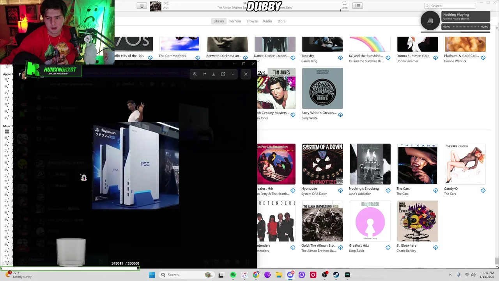Image resolution: width=499 pixels, height=281 pixels.
Task: Download The Commodores album from cloud
Action: tap(198, 58)
